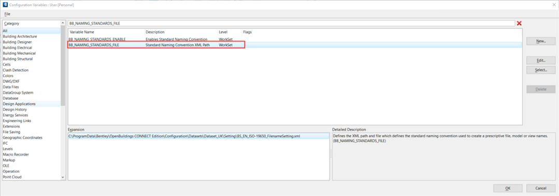559x196 pixels.
Task: Select Design History category
Action: click(x=32, y=110)
